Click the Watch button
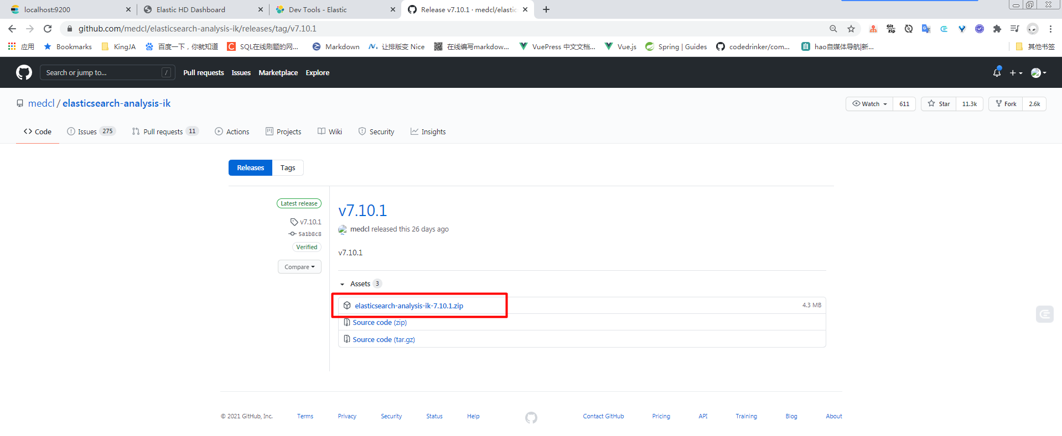The width and height of the screenshot is (1062, 436). pos(869,104)
